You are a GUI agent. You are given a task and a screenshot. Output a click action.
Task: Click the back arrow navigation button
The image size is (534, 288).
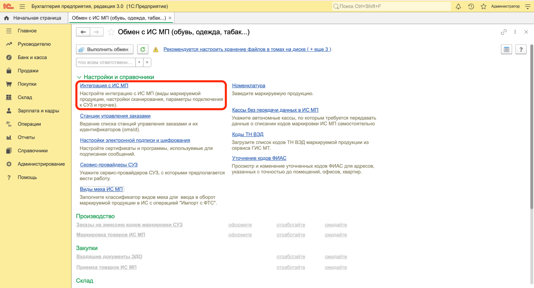click(83, 32)
